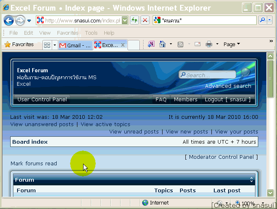Screen dimensions: 277x209
Task: Expand the Home button dropdown arrow
Action: pyautogui.click(x=171, y=44)
